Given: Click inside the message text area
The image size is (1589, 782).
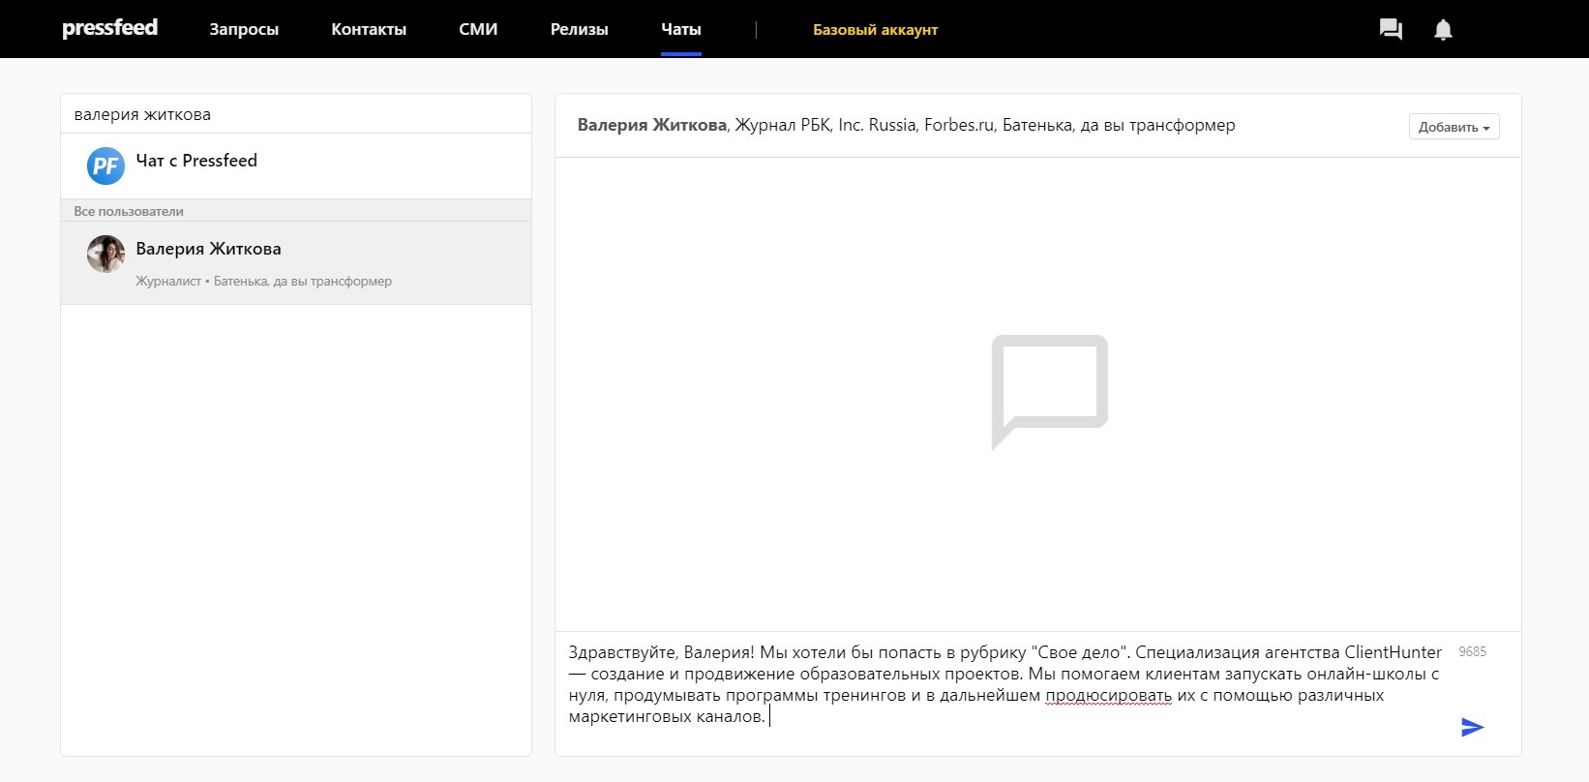Looking at the screenshot, I should 1006,685.
